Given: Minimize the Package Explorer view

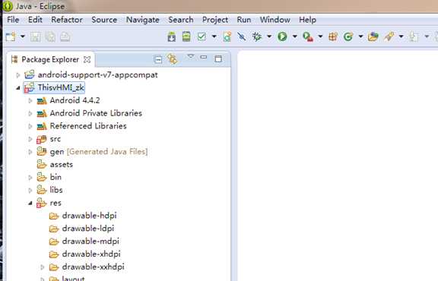Looking at the screenshot, I should tap(204, 58).
